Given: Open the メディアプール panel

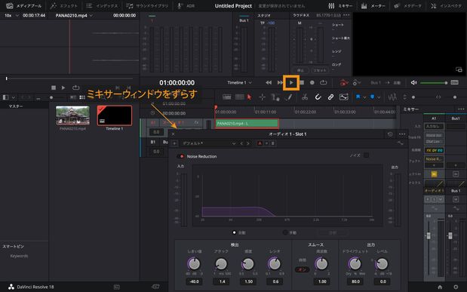Looking at the screenshot, I should [24, 6].
